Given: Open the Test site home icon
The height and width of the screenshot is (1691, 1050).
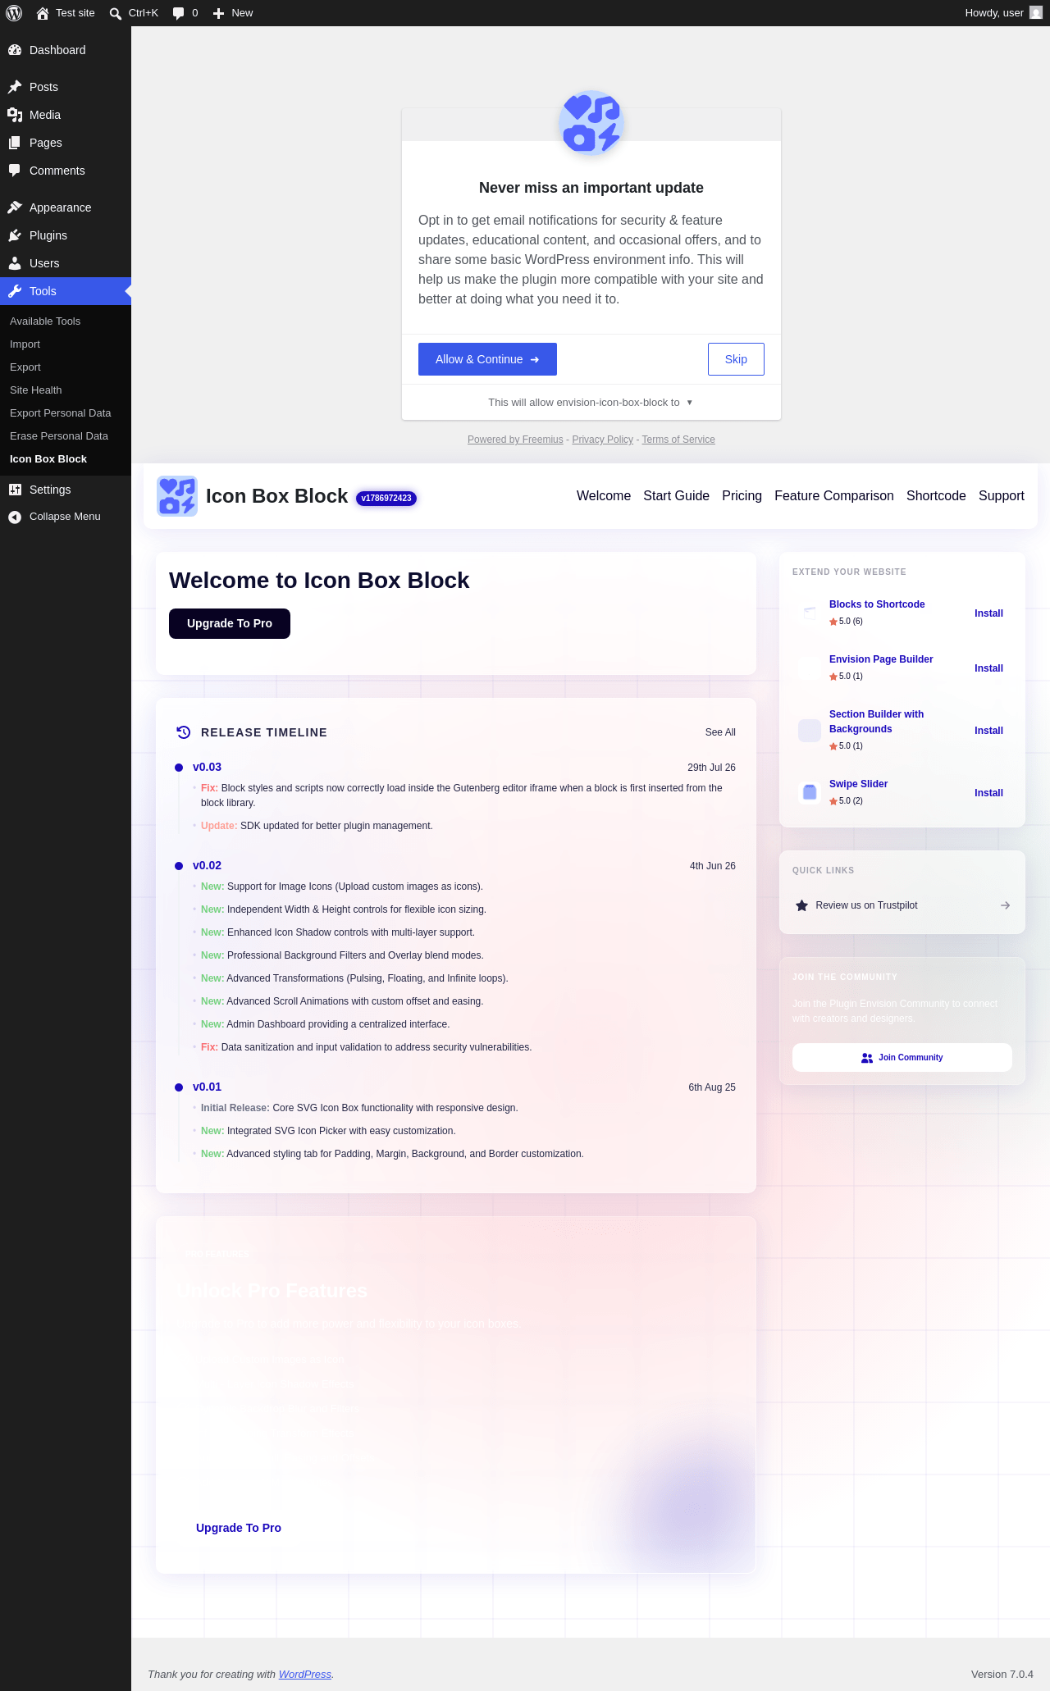Looking at the screenshot, I should [x=43, y=13].
